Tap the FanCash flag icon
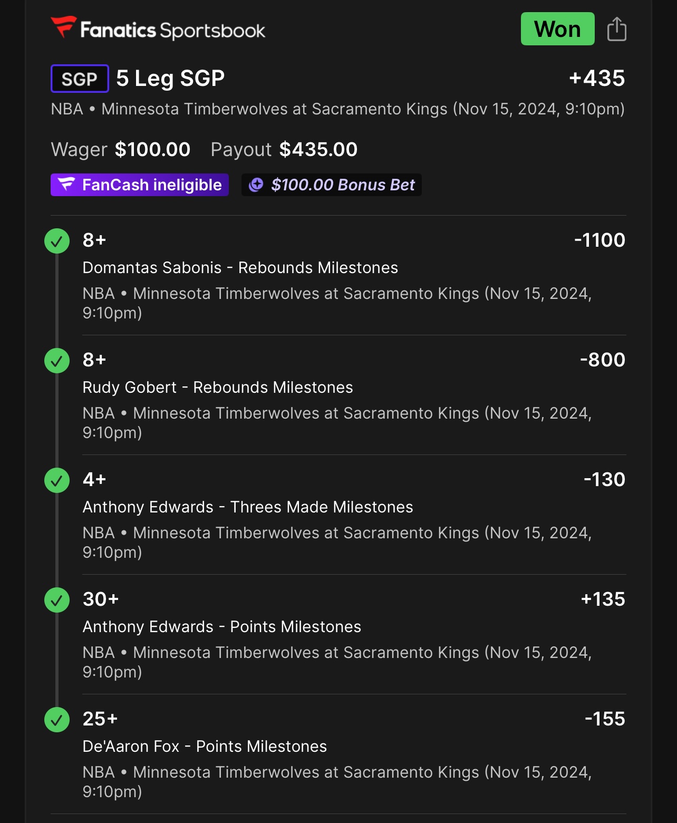Image resolution: width=677 pixels, height=823 pixels. point(66,185)
